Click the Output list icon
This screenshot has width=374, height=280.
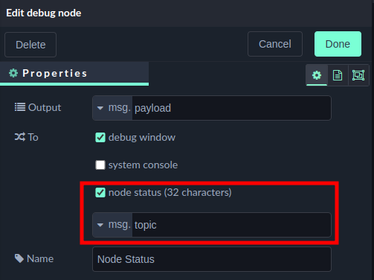click(20, 107)
